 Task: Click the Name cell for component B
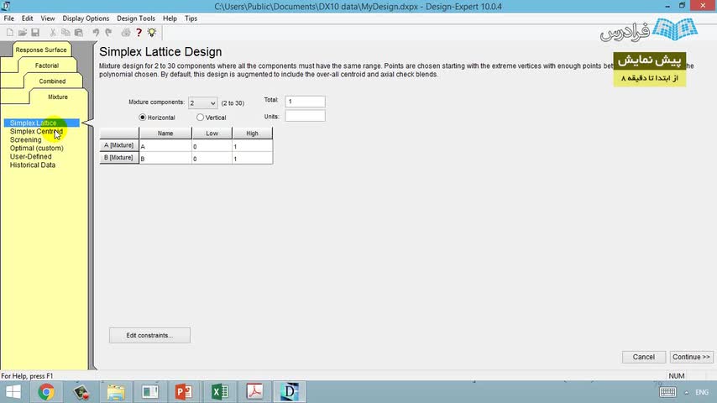[x=165, y=159]
